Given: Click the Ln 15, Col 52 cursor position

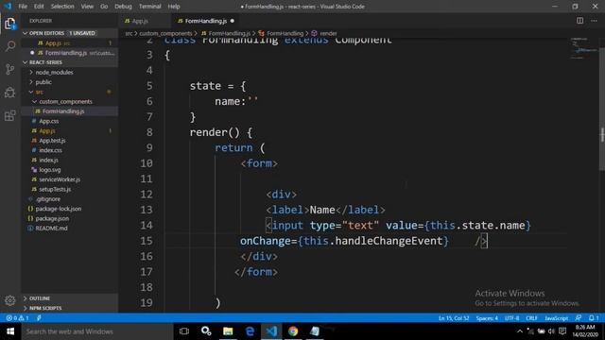Looking at the screenshot, I should pyautogui.click(x=454, y=318).
